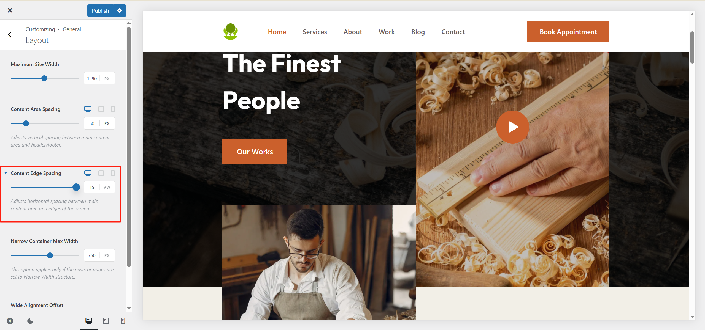Open the Blog menu item
Viewport: 705px width, 330px height.
tap(418, 32)
